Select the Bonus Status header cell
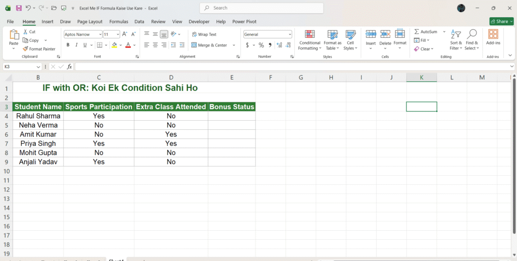 pos(232,107)
